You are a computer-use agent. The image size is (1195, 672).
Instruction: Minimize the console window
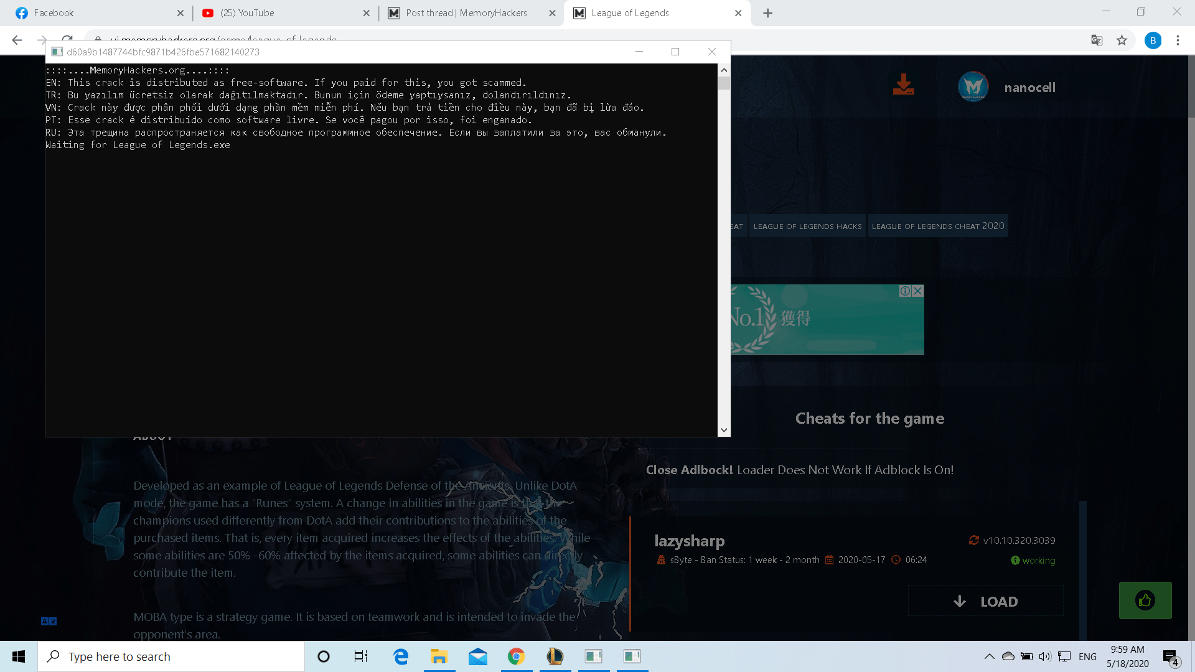639,52
